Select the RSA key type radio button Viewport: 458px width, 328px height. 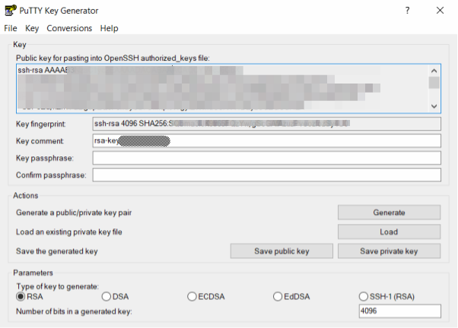21,296
